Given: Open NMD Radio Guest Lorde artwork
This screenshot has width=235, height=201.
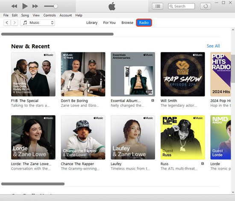Looking at the screenshot, I should click(x=220, y=137).
